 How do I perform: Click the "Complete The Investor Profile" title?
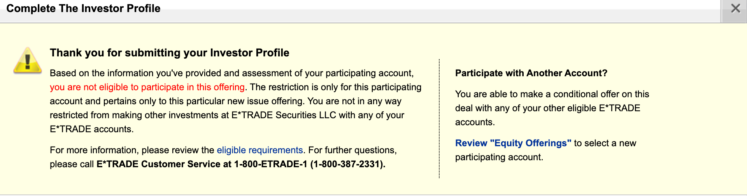pos(83,9)
